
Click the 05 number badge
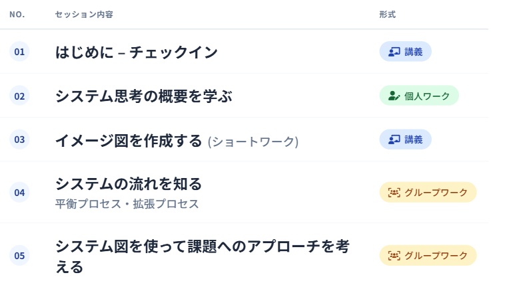pyautogui.click(x=19, y=256)
